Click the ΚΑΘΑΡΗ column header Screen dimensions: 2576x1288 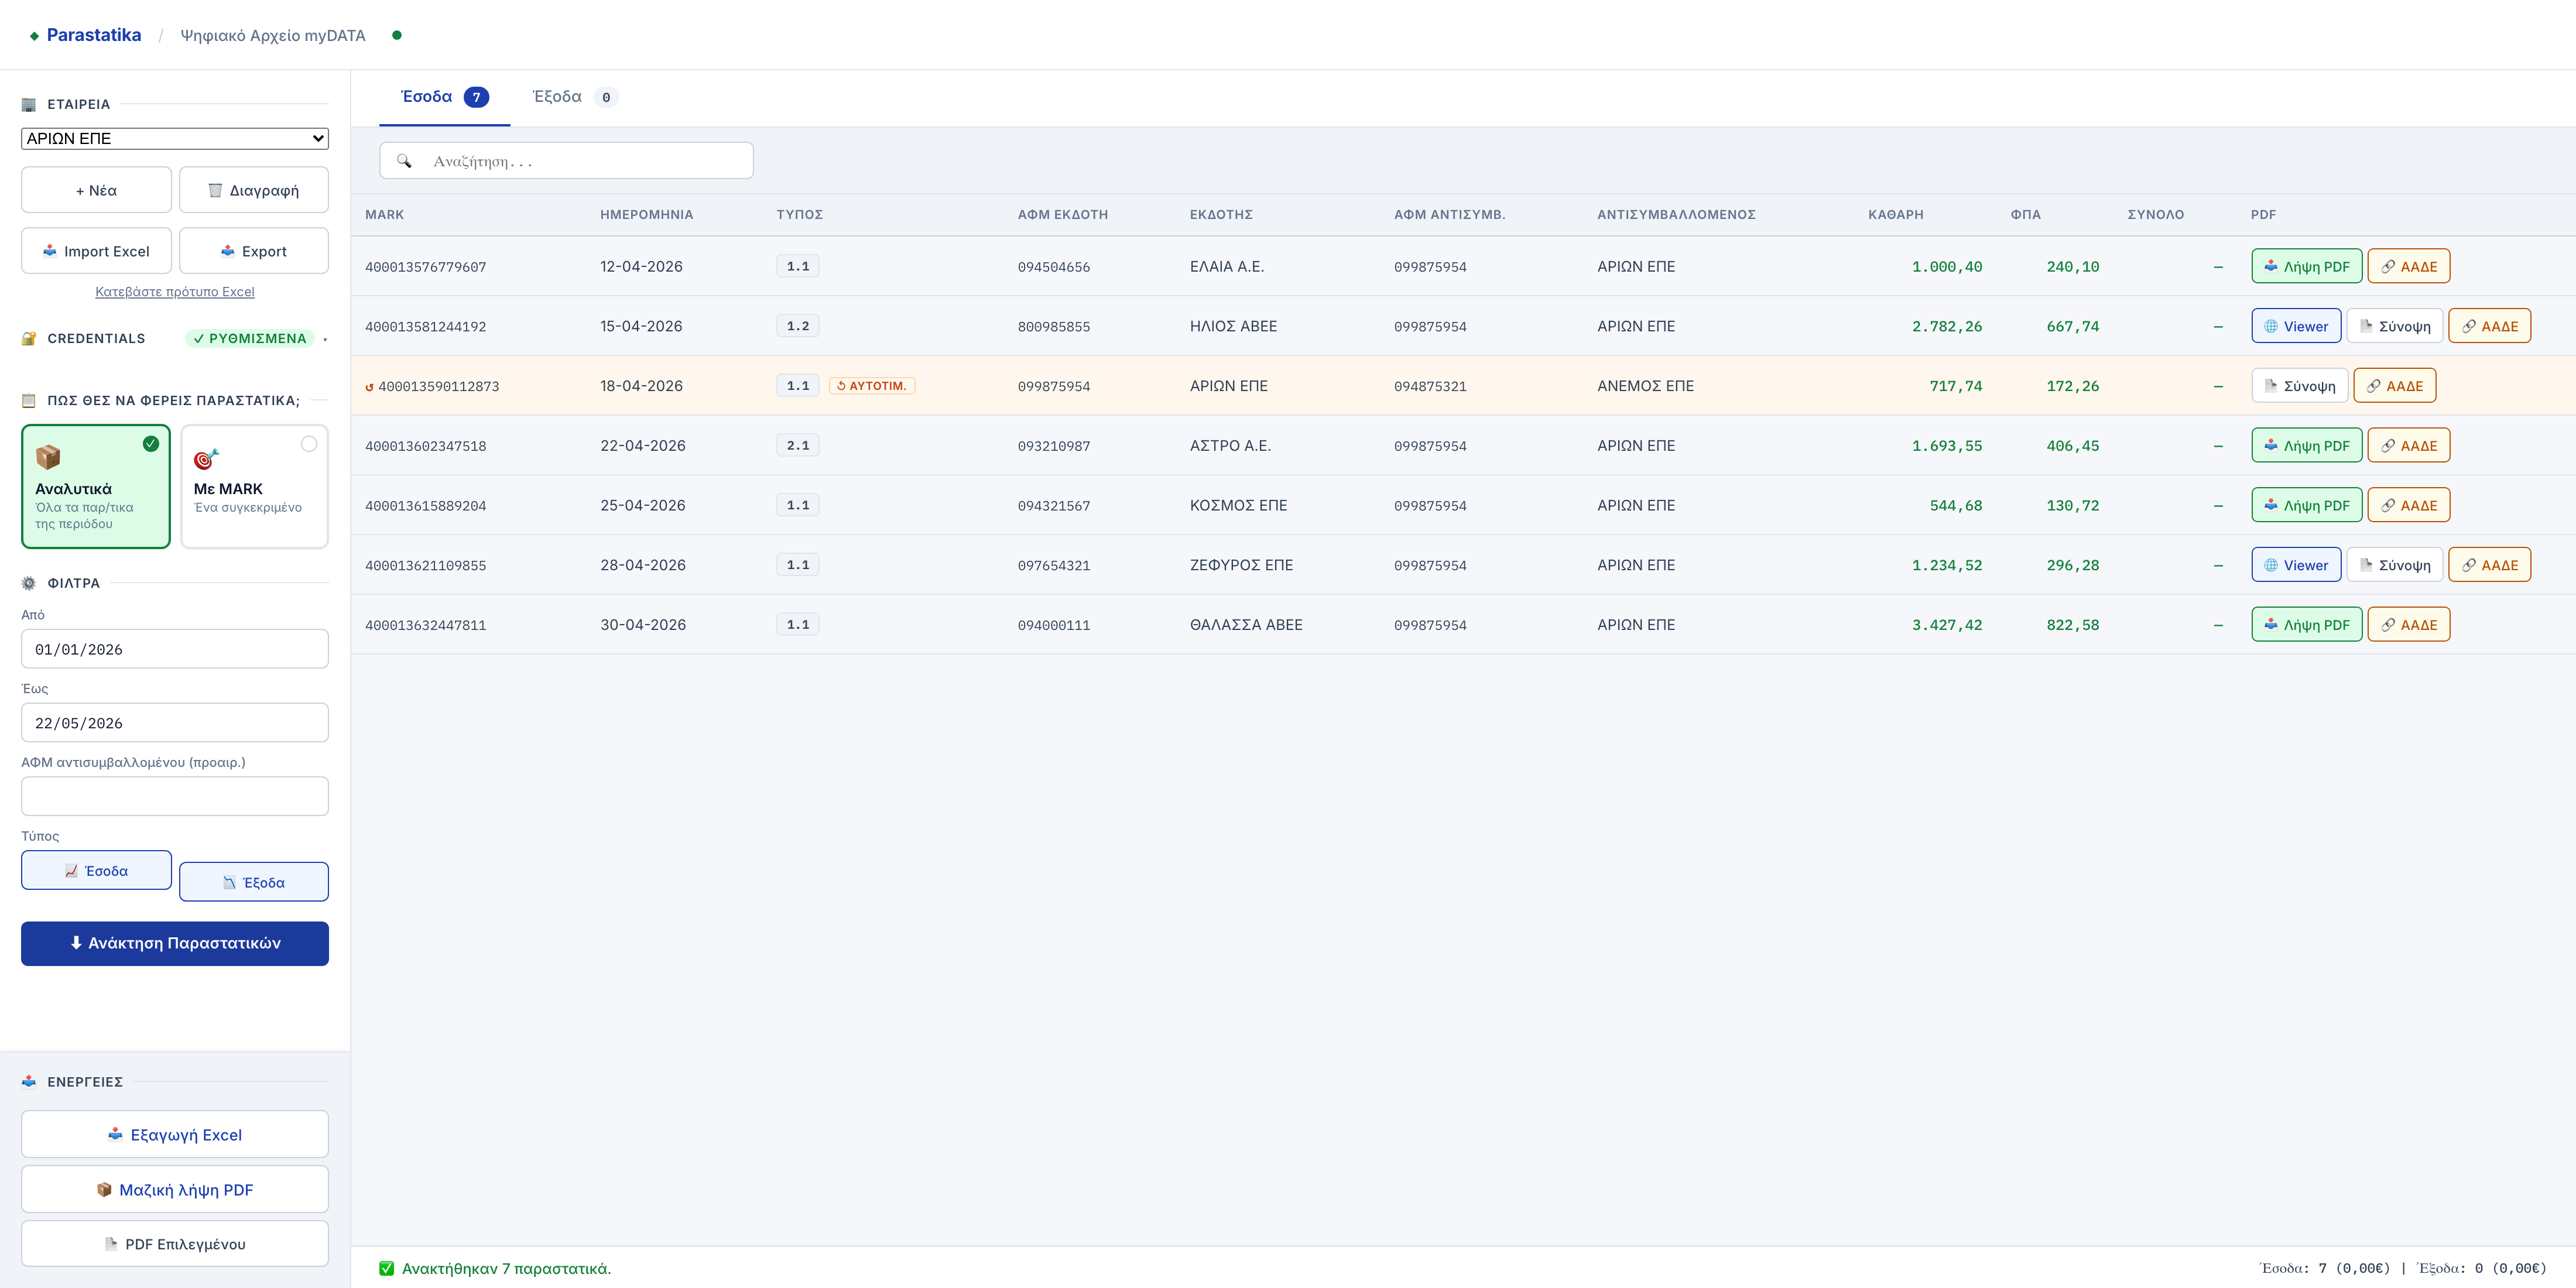pyautogui.click(x=1895, y=215)
